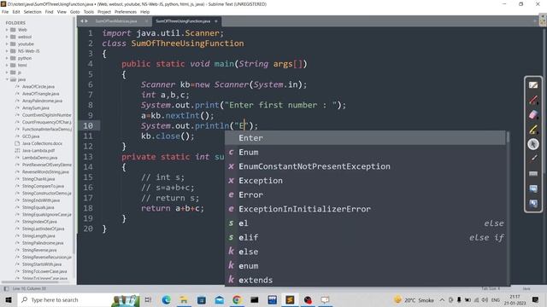The height and width of the screenshot is (307, 547).
Task: Open Microsoft Edge from the taskbar
Action: 166,299
